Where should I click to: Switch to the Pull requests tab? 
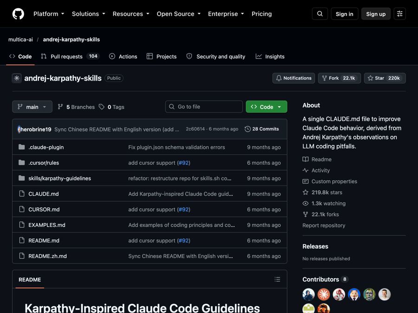coord(70,57)
